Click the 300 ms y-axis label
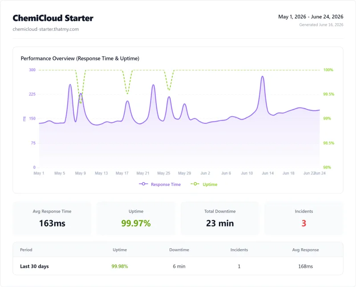The height and width of the screenshot is (287, 356). pos(32,70)
